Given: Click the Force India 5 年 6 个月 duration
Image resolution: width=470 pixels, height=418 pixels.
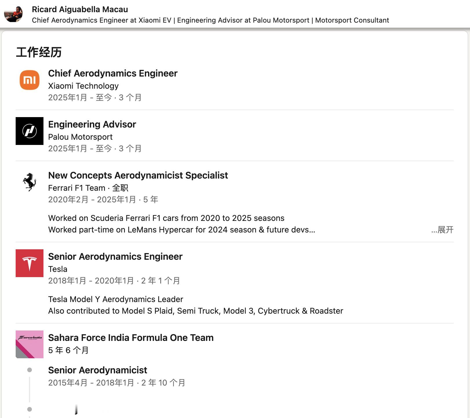Looking at the screenshot, I should coord(68,350).
